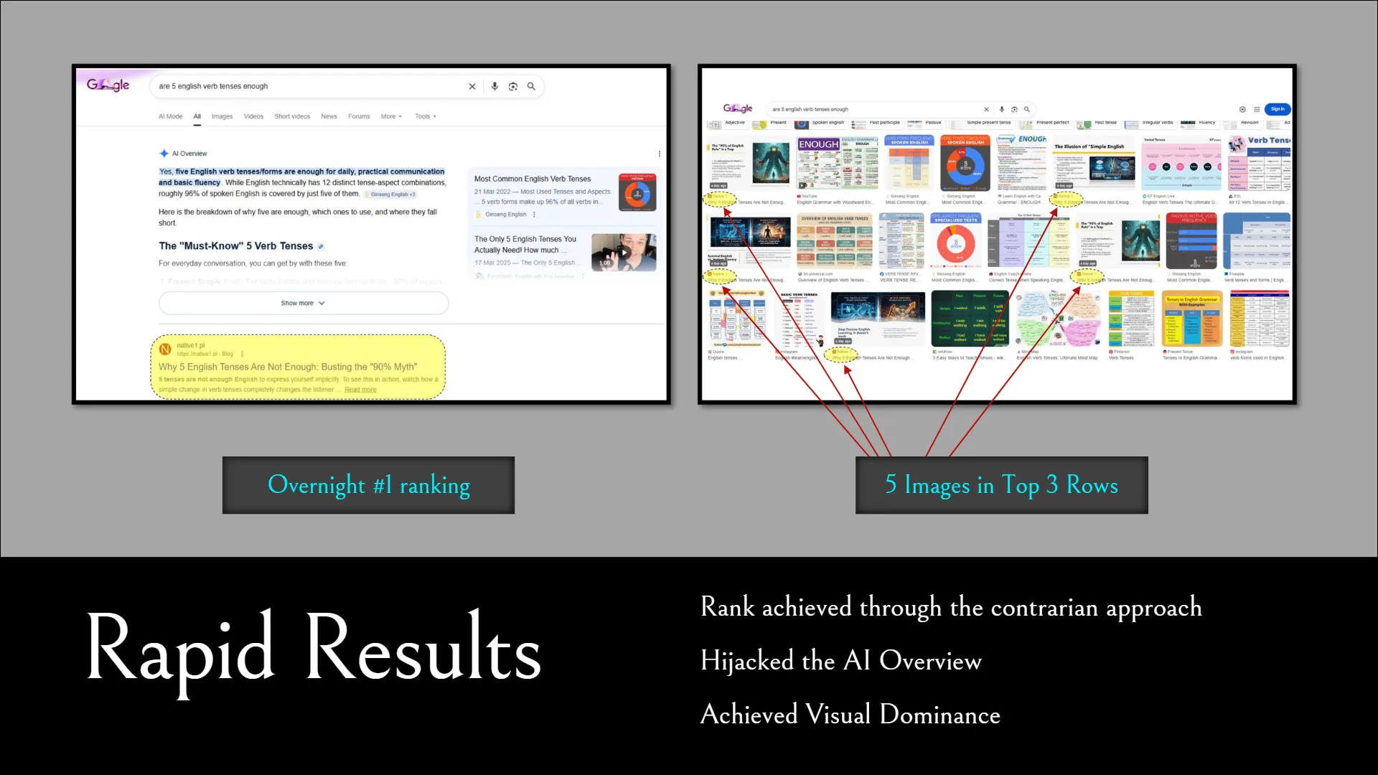Open three-dot menu beside native1.pl Blog URL

coord(243,354)
